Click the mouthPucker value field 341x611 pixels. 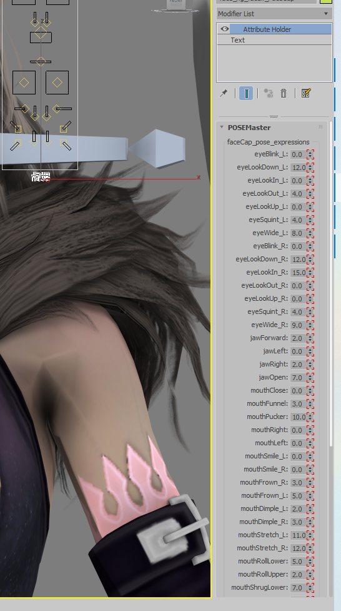(x=299, y=417)
